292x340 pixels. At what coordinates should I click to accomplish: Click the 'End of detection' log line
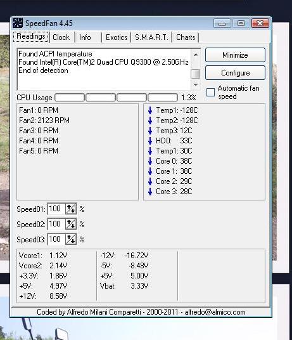click(43, 70)
